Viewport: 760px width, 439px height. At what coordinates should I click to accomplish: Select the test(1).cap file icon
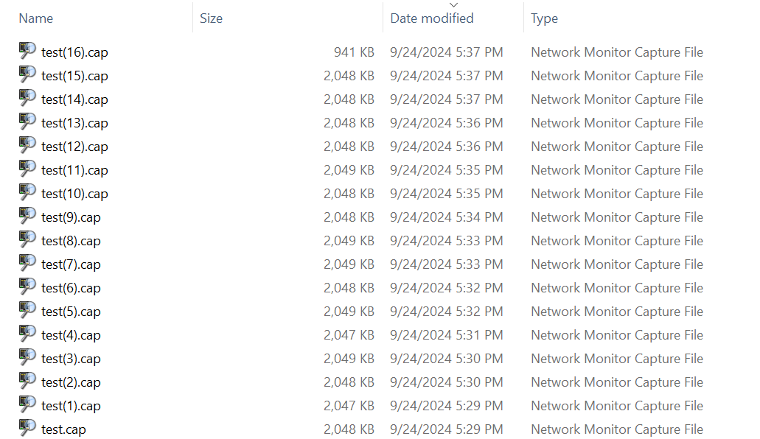(27, 404)
